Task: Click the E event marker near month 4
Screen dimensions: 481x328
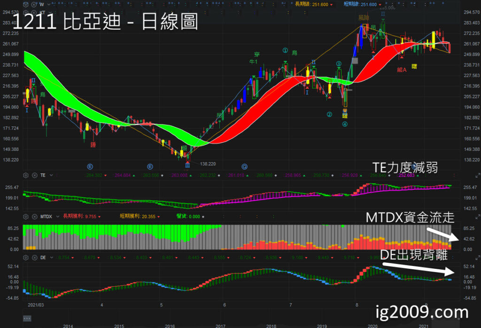Action: pos(90,167)
